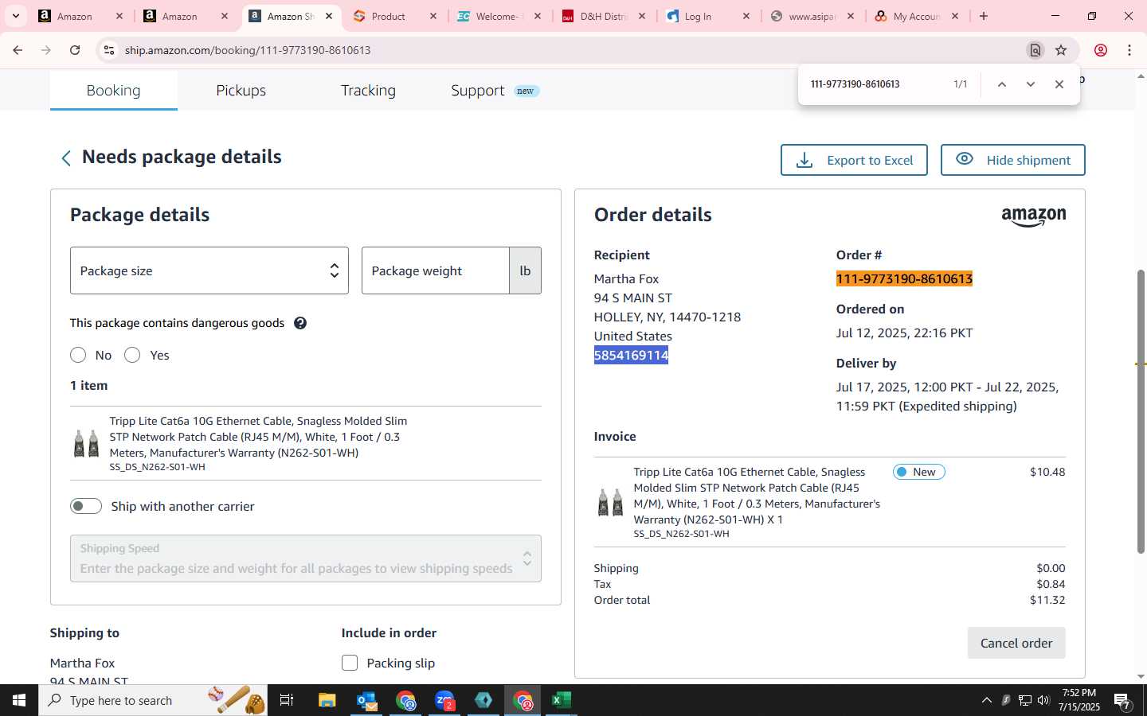Click the Windows taskbar search box

click(153, 700)
